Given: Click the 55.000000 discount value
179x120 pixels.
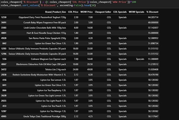Looking at the screenshot, I should (x=153, y=33).
